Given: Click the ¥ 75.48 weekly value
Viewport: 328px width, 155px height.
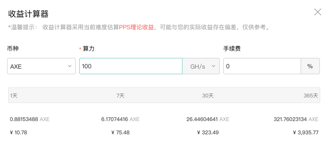Looking at the screenshot, I should tap(121, 133).
